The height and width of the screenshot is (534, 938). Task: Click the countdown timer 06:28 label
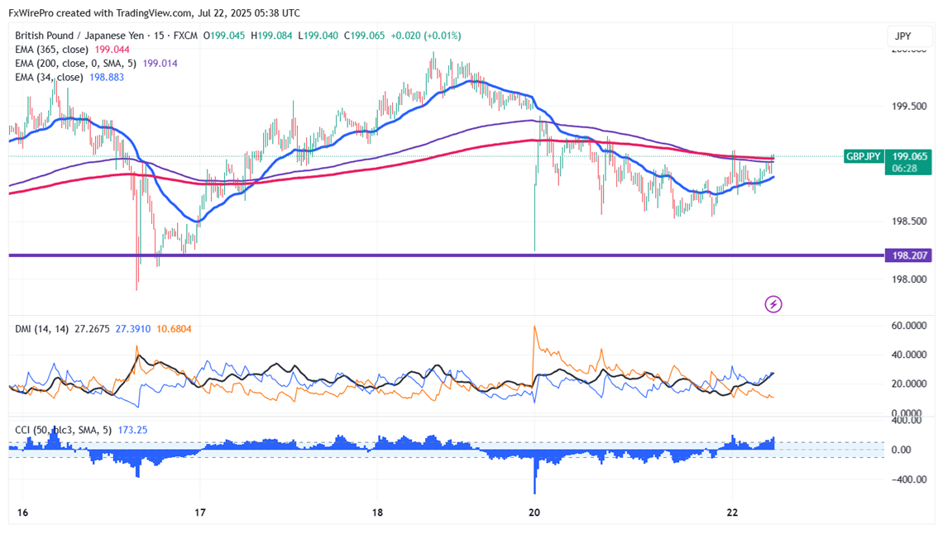[905, 169]
